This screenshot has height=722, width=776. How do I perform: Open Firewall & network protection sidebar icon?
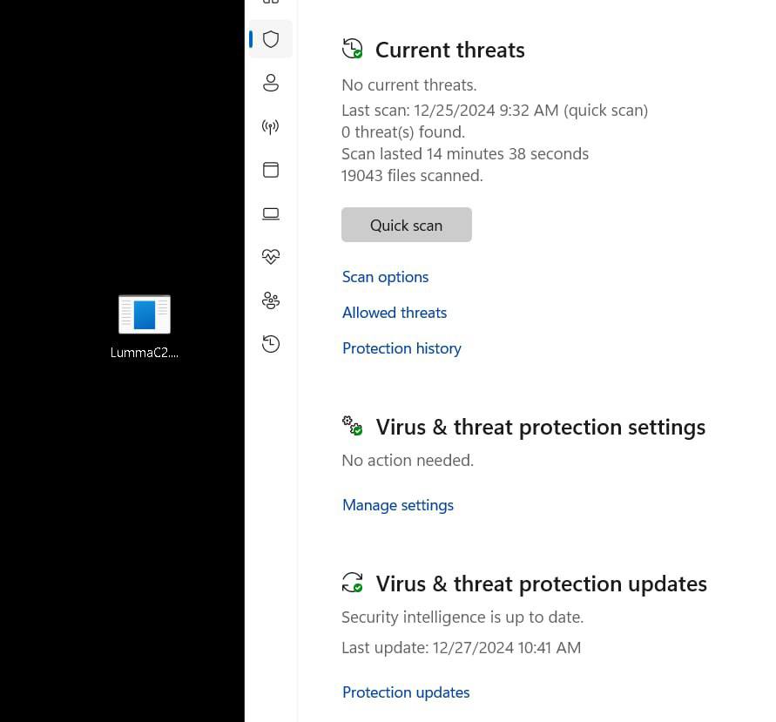(271, 127)
